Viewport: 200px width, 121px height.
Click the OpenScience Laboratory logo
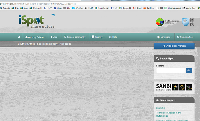tap(167, 22)
